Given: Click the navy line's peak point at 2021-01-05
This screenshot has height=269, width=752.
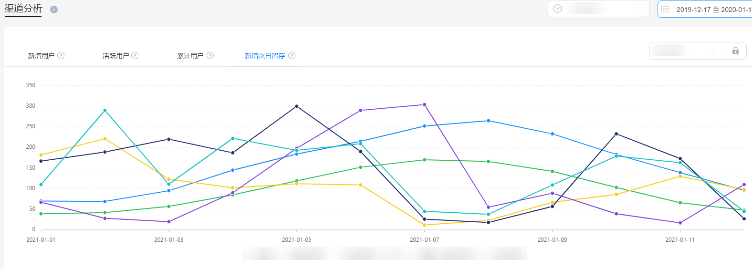Looking at the screenshot, I should pos(297,106).
